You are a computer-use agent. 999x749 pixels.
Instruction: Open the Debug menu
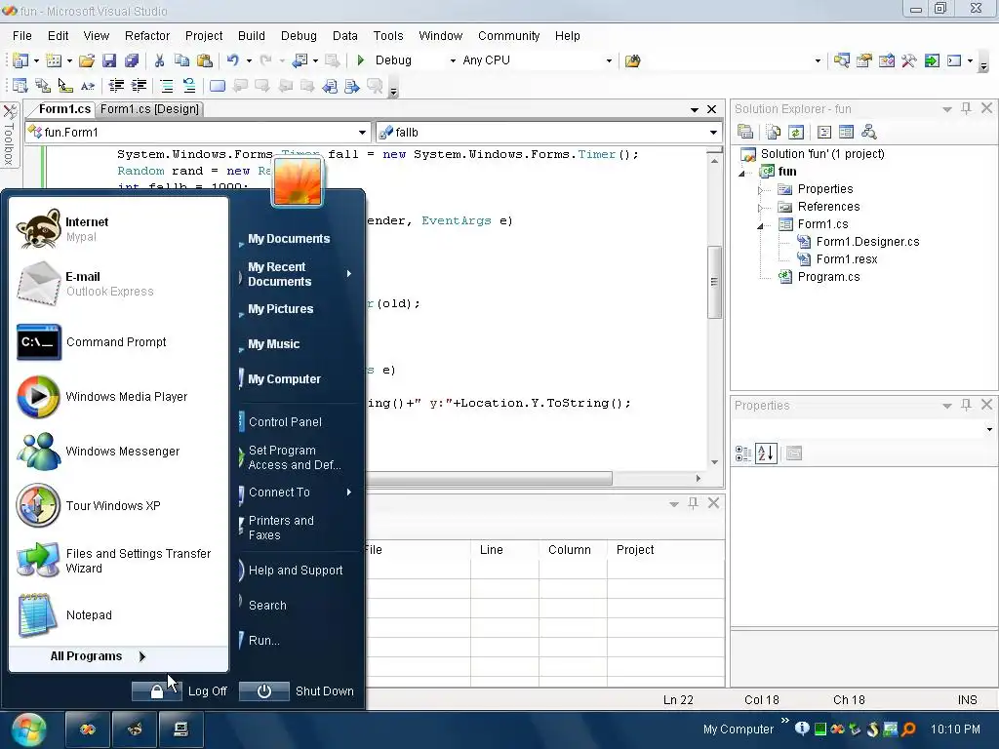(x=299, y=36)
